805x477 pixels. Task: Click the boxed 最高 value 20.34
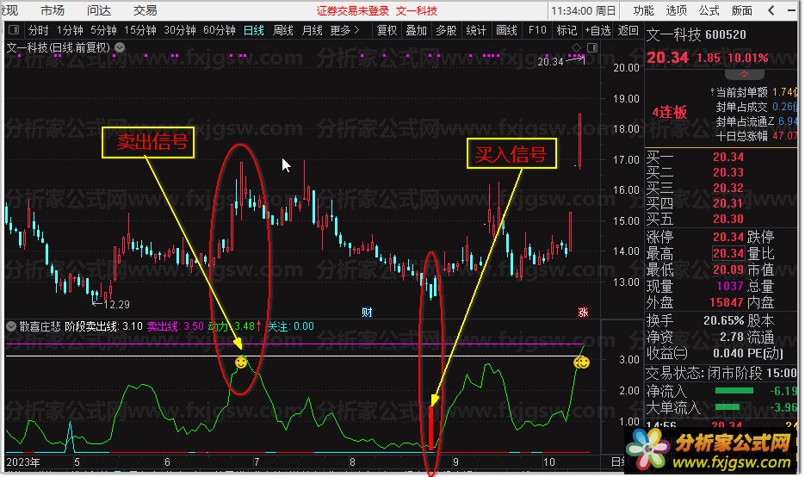click(x=728, y=253)
